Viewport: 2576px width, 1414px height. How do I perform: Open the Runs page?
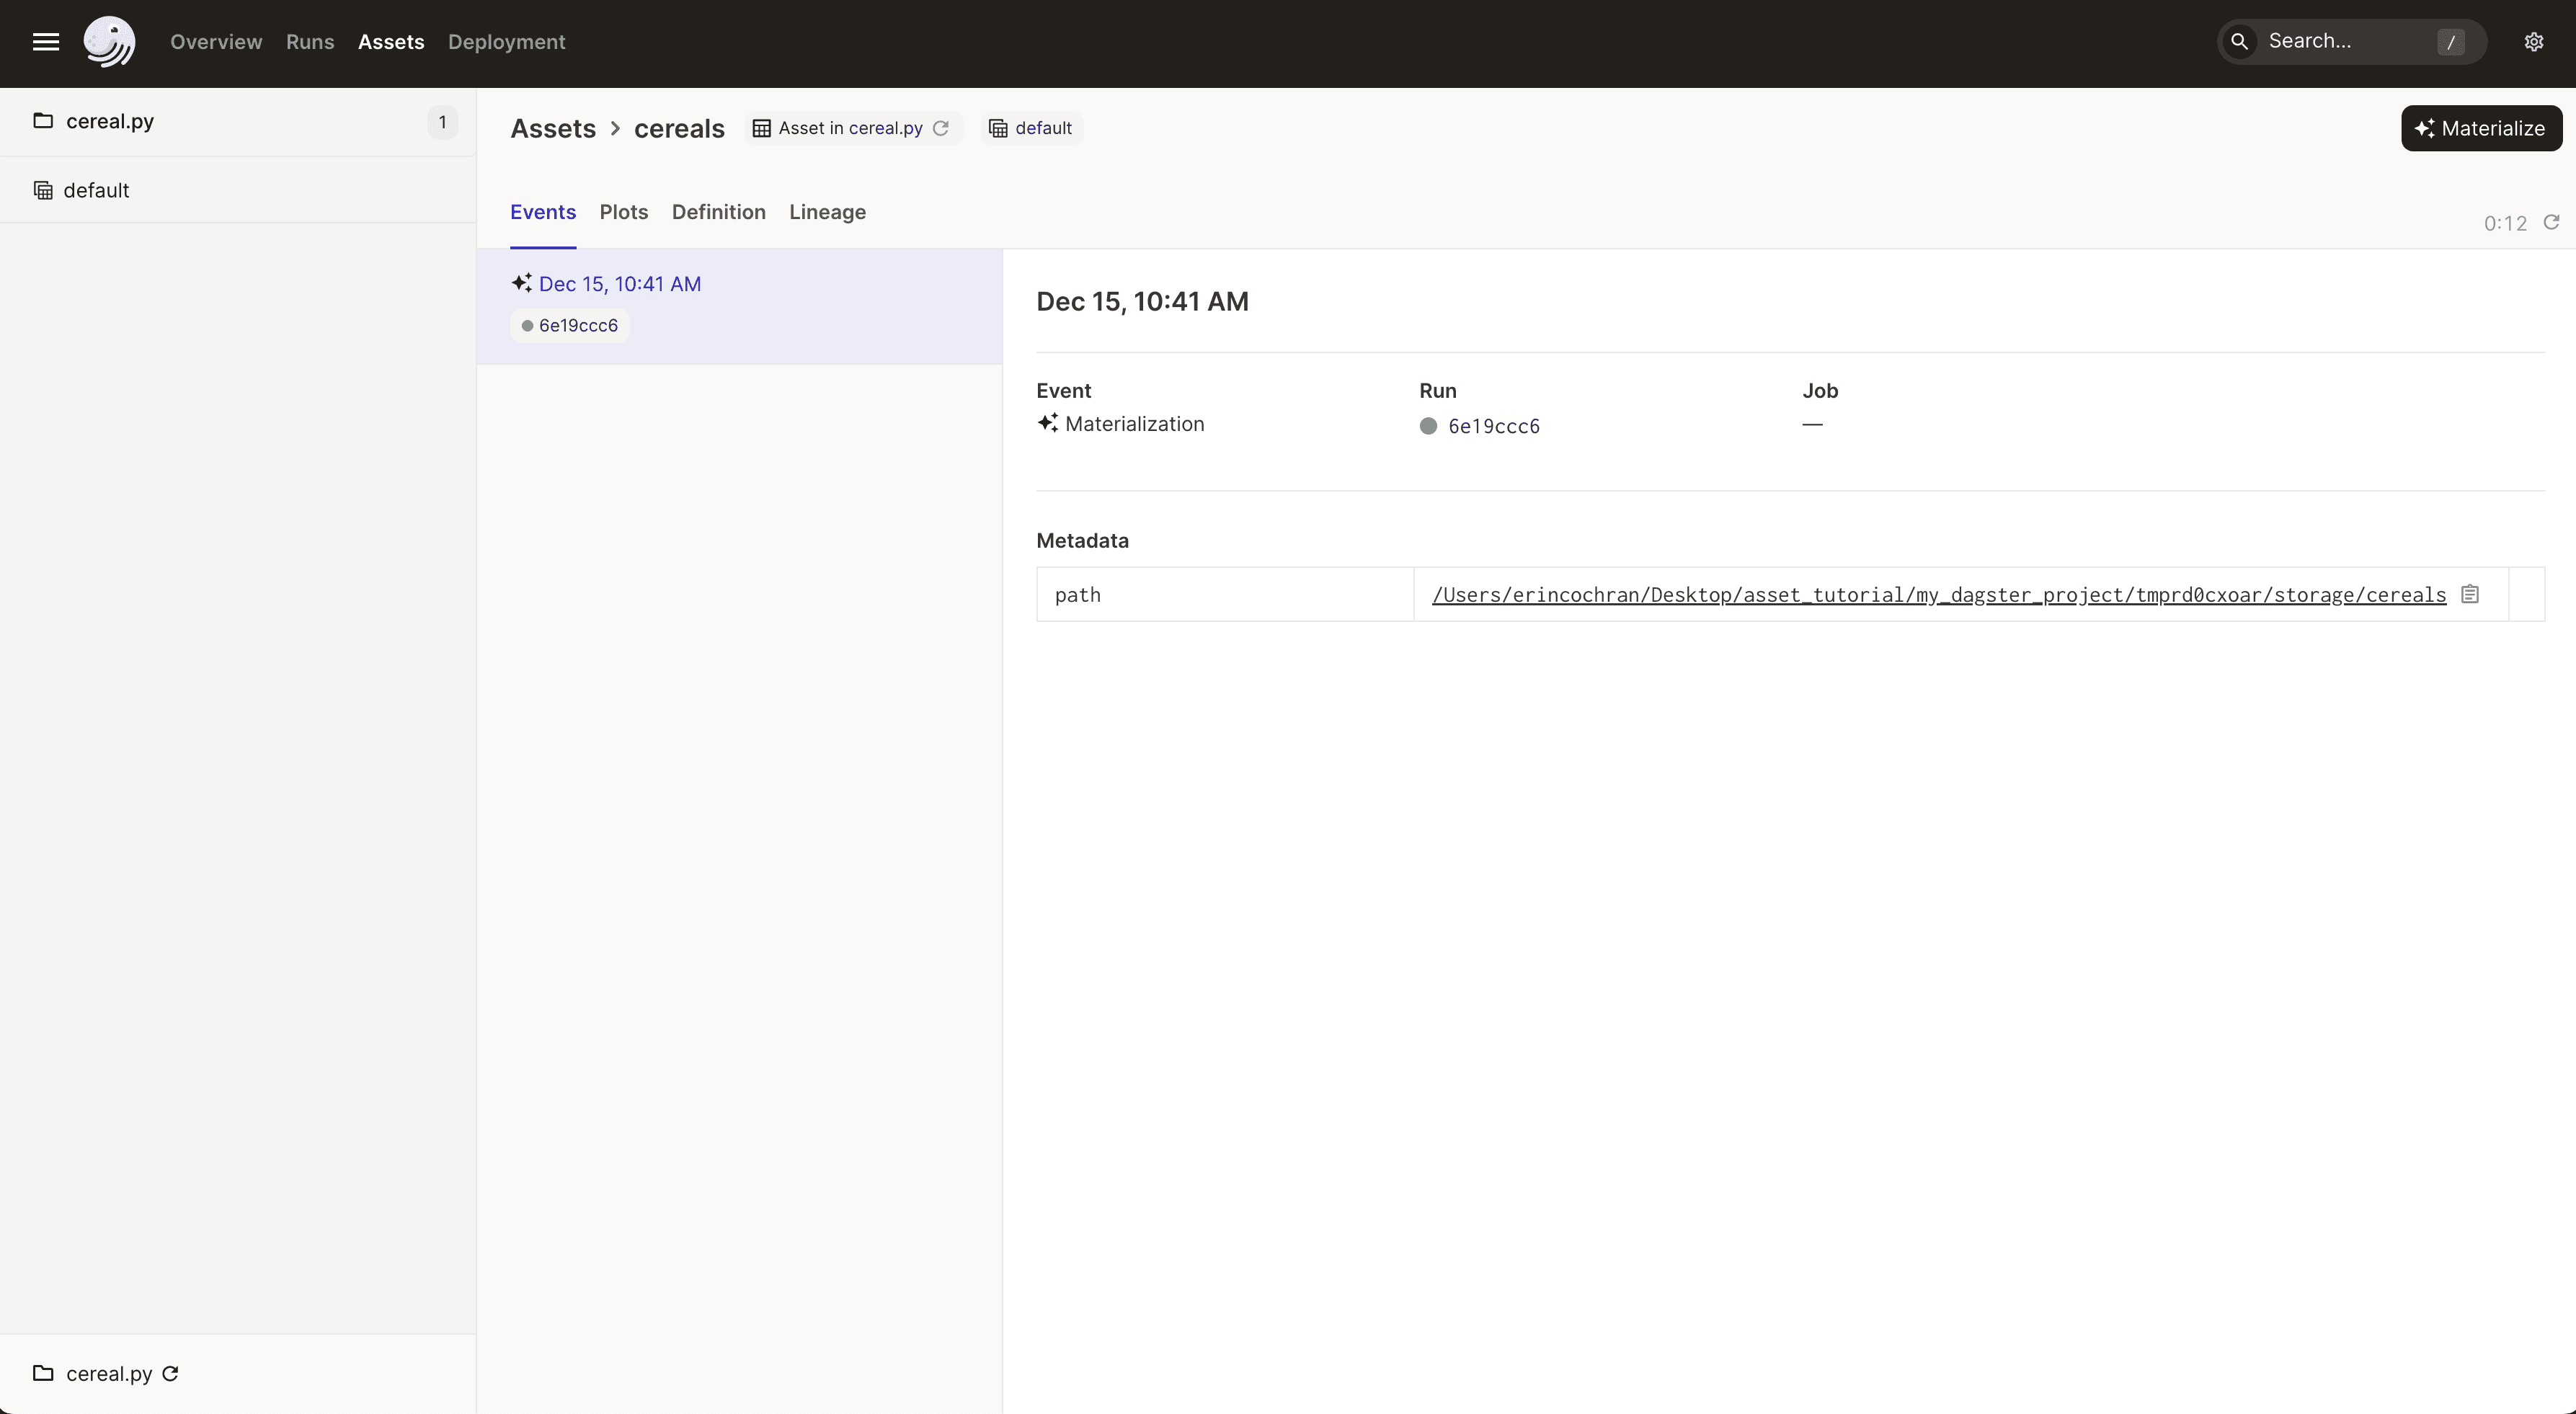(x=310, y=42)
